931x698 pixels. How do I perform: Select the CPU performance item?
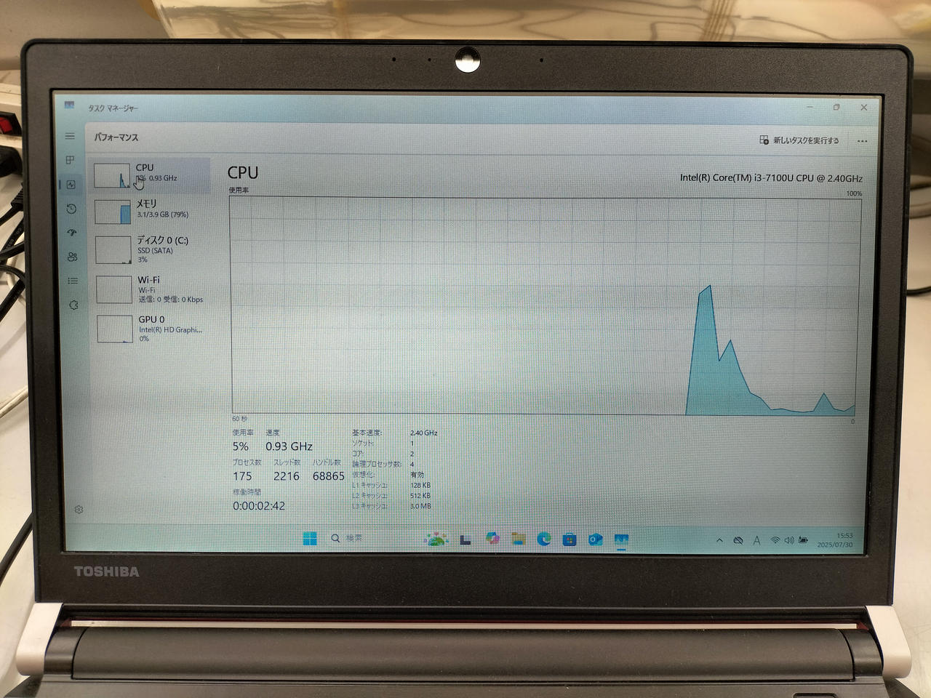[151, 174]
